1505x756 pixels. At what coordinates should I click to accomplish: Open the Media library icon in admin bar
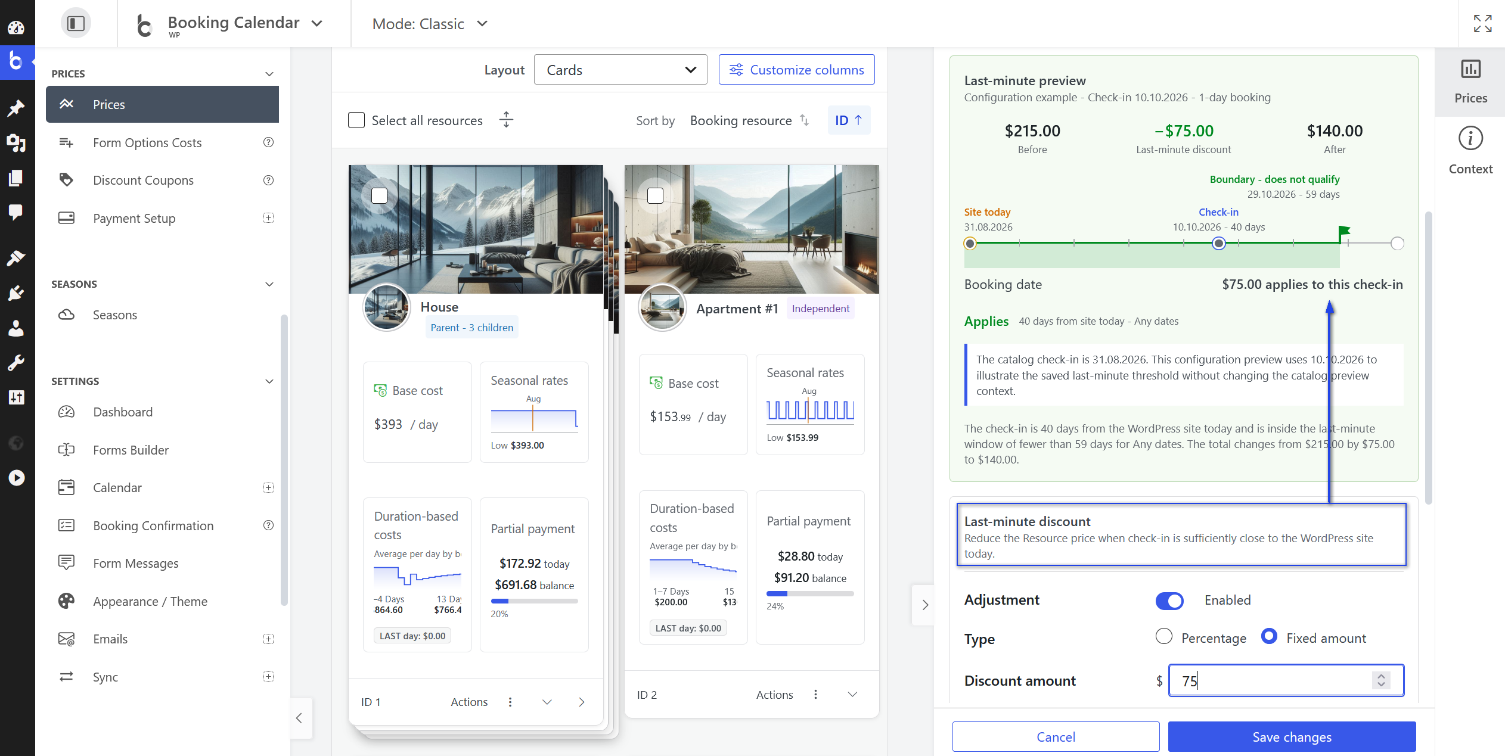16,143
